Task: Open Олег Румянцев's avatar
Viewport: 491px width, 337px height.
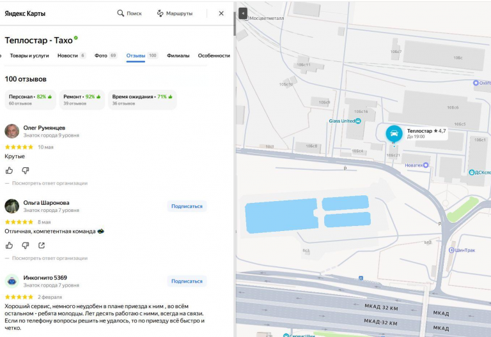Action: [12, 131]
